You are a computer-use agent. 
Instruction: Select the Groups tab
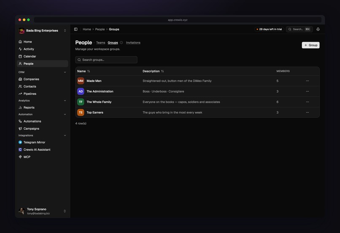(x=113, y=43)
